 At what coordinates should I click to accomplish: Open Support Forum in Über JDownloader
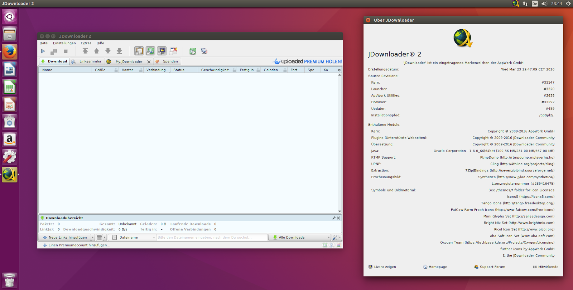tap(490, 267)
